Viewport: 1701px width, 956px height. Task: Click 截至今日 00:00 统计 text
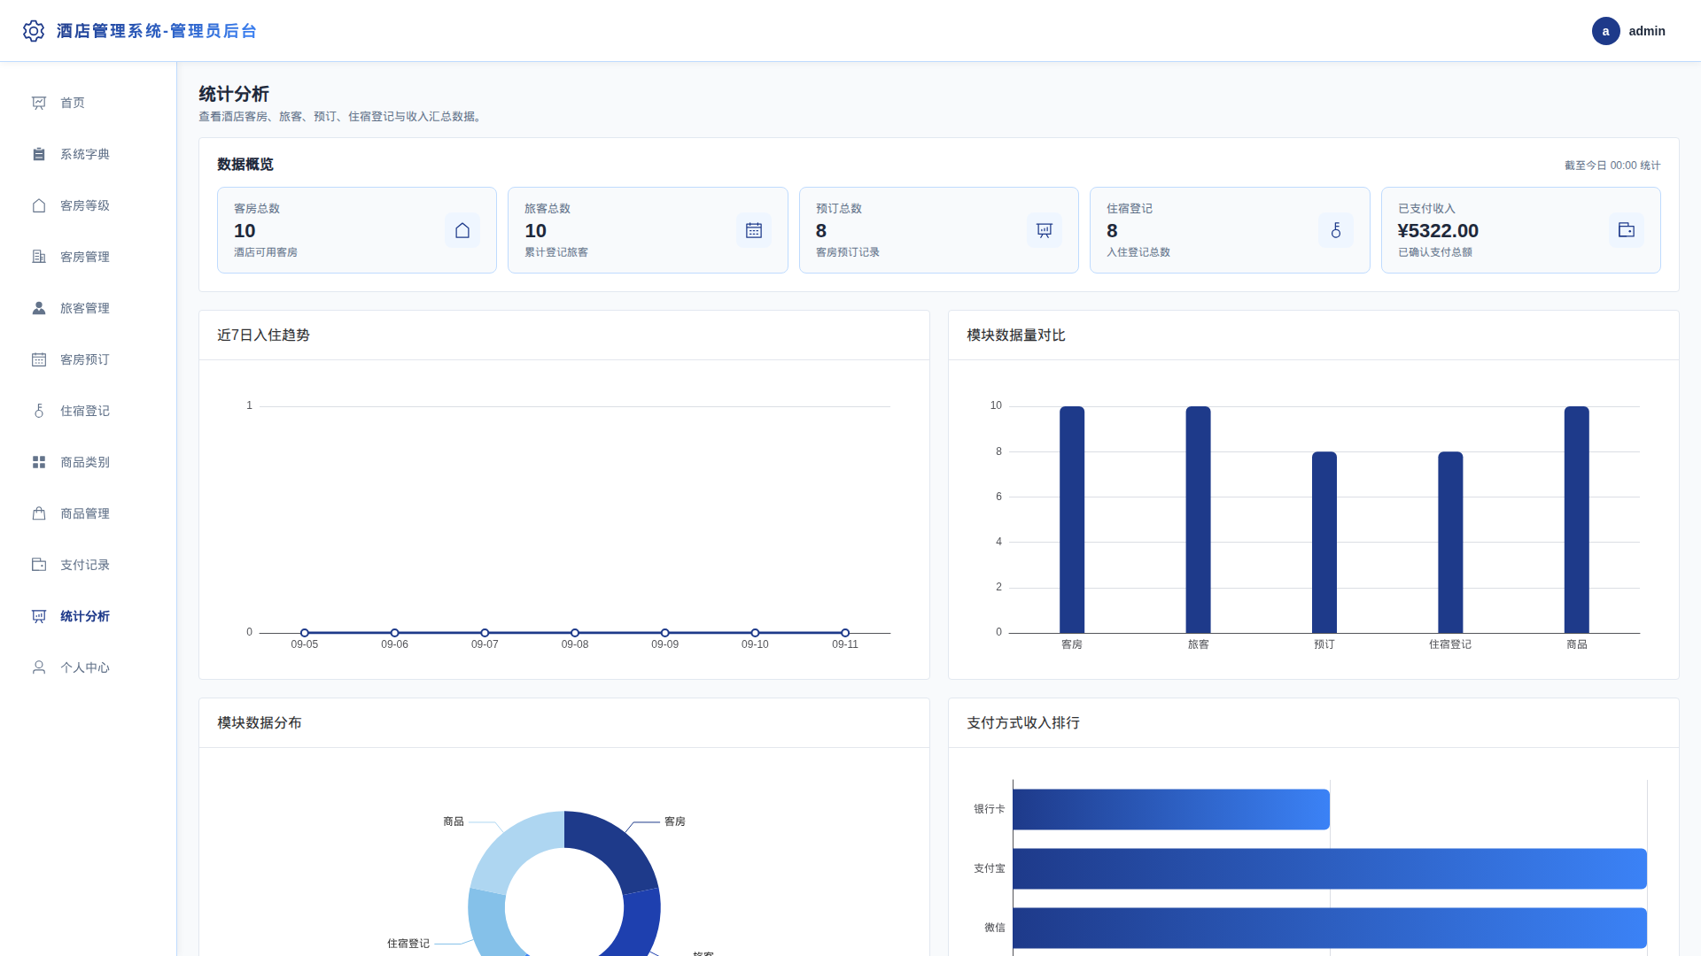(x=1612, y=166)
